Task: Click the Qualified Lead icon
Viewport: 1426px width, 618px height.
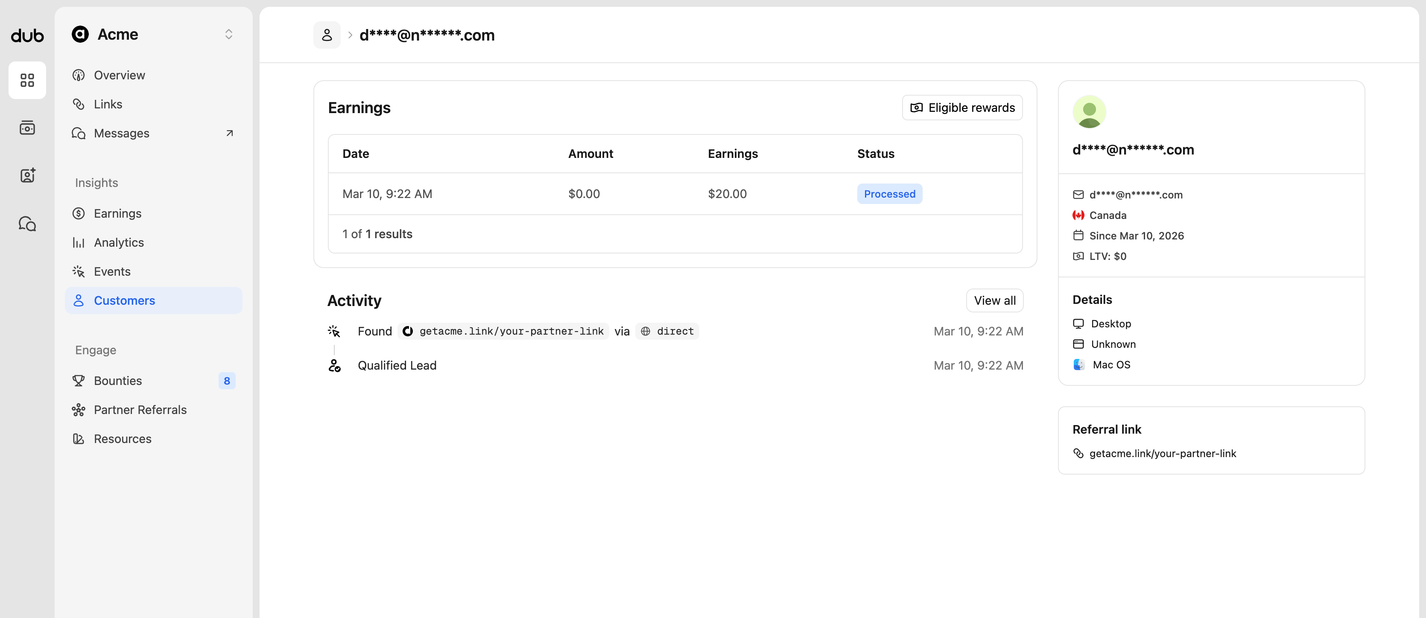Action: 334,365
